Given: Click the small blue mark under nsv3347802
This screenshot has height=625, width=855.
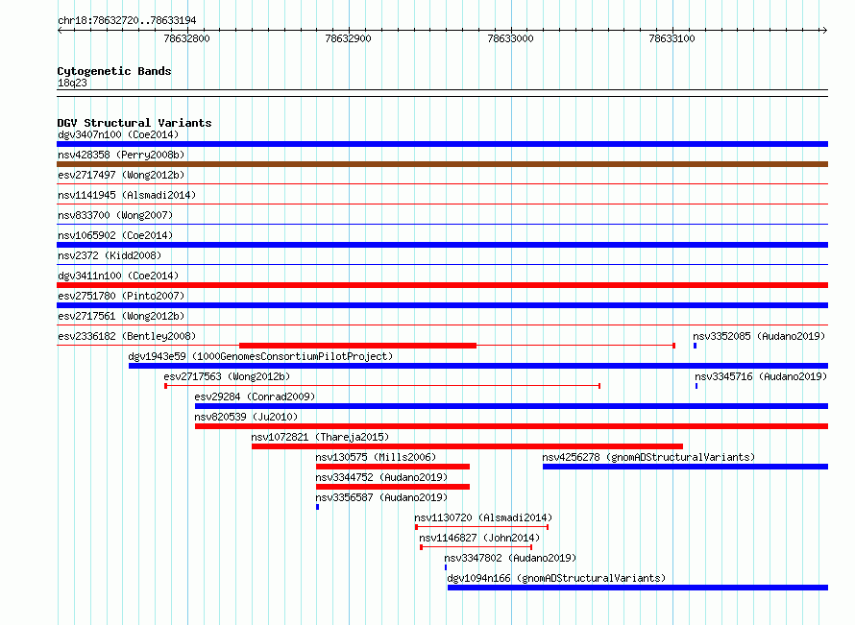Looking at the screenshot, I should click(x=446, y=567).
